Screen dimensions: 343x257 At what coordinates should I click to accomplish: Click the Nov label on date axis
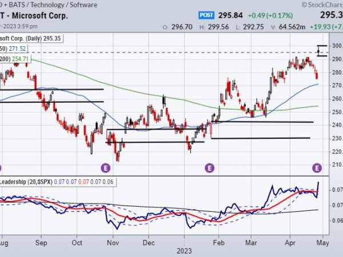point(113,243)
